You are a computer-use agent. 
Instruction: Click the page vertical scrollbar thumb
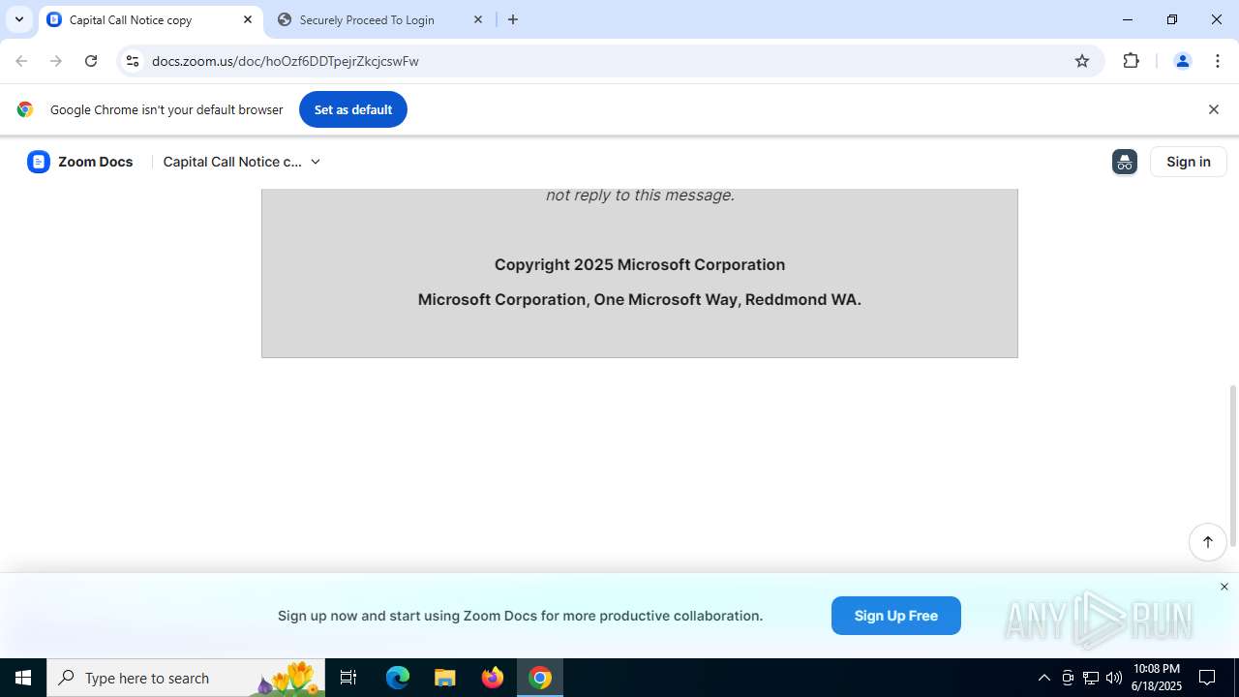pos(1233,467)
